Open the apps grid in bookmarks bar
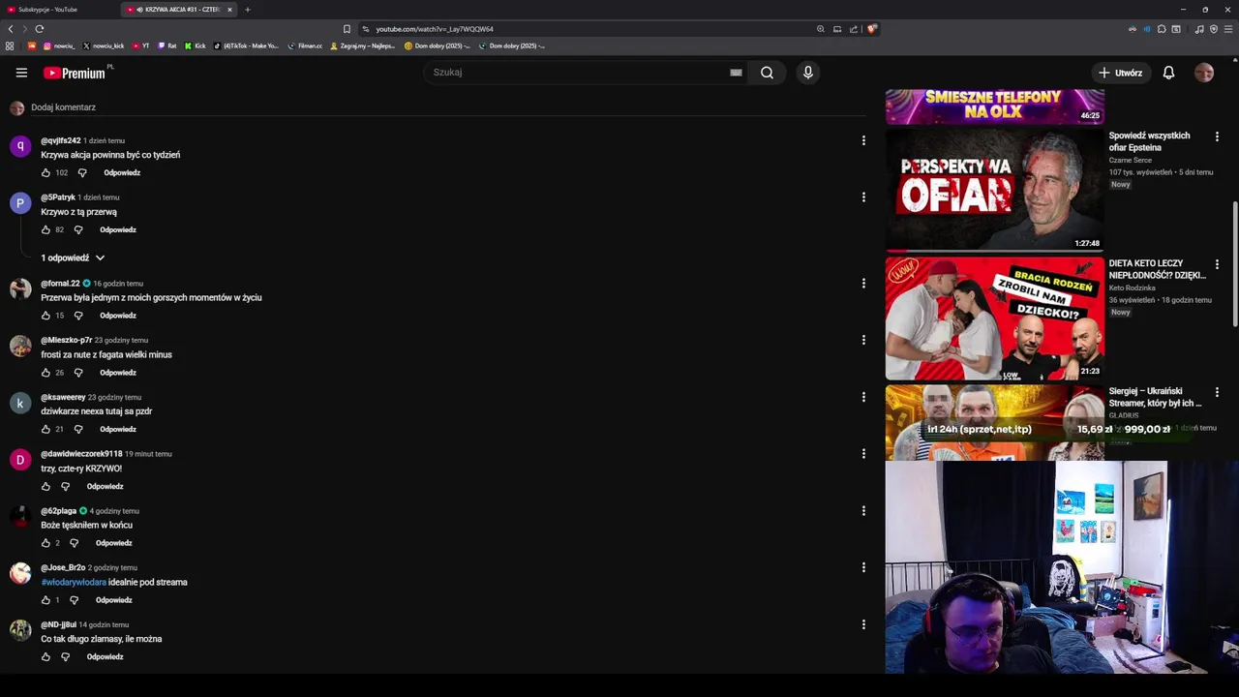The width and height of the screenshot is (1239, 697). (10, 45)
